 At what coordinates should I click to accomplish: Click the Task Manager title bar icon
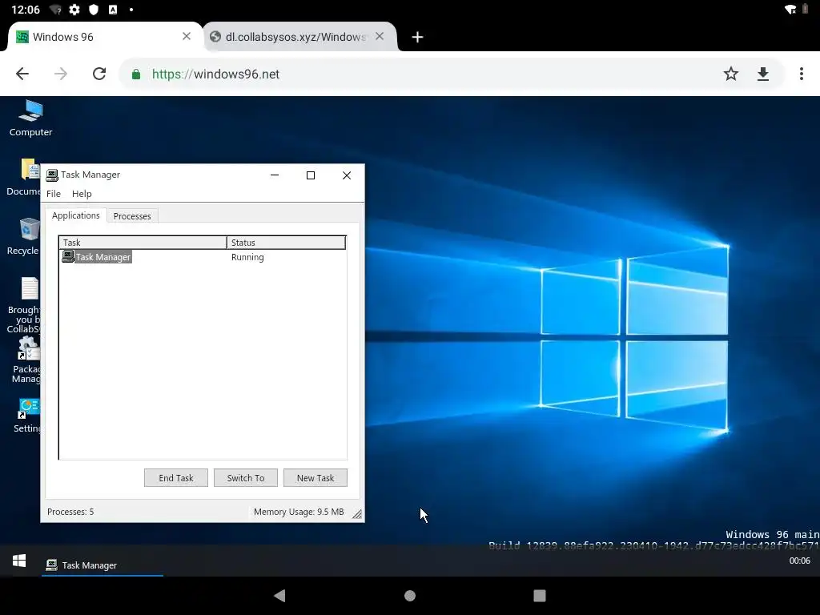(52, 175)
